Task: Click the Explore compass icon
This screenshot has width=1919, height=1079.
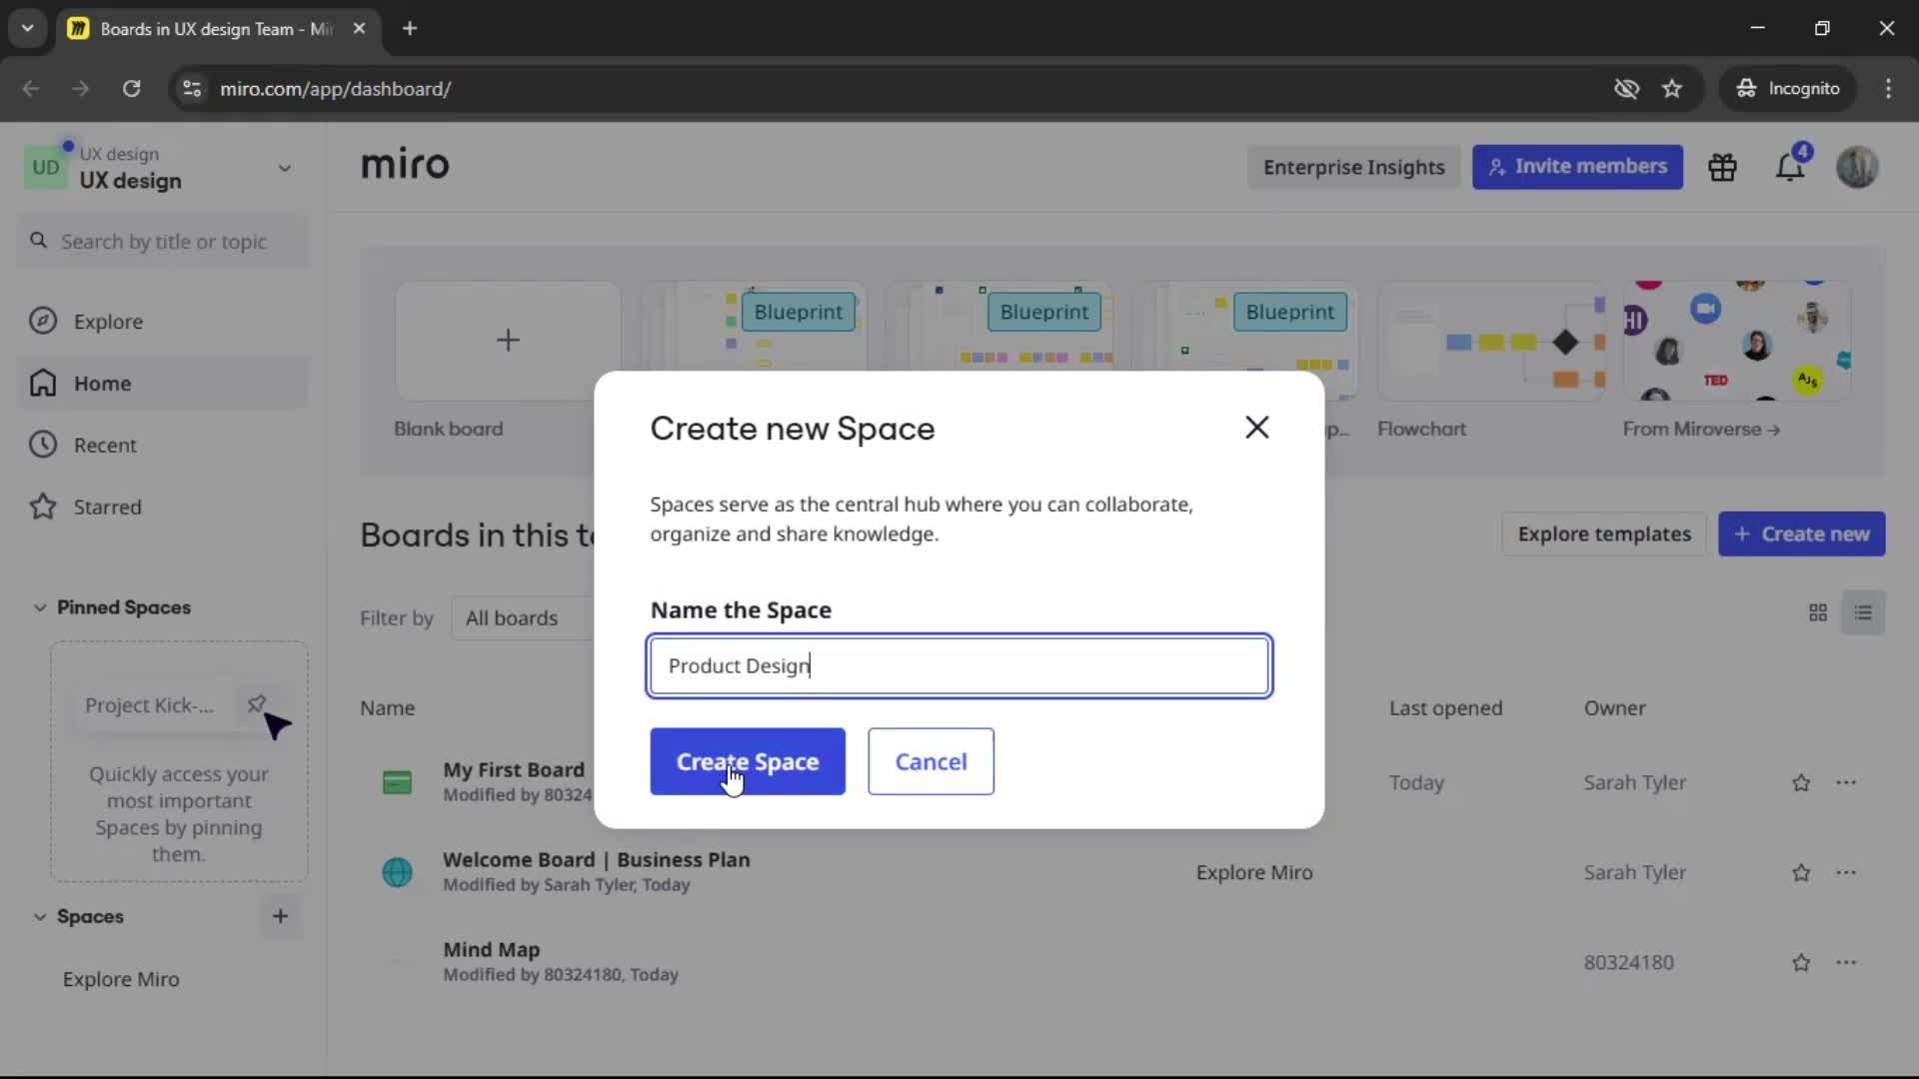Action: pyautogui.click(x=43, y=321)
